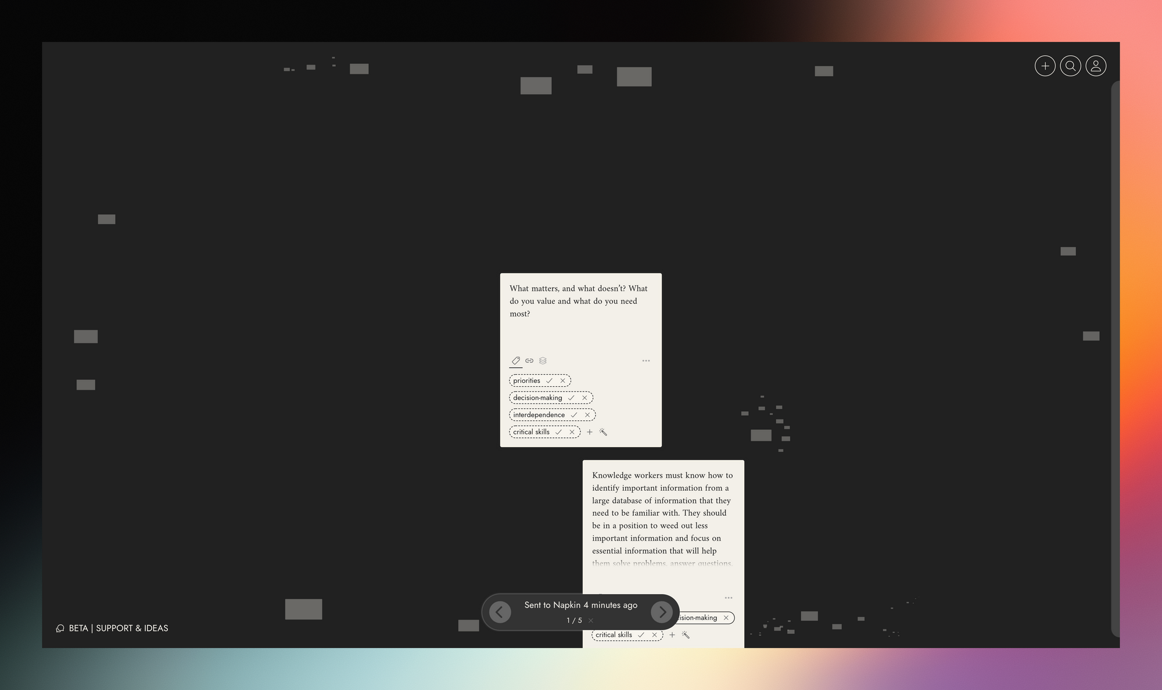Click the Napkin speech-bubble logo bottom left

tap(60, 628)
